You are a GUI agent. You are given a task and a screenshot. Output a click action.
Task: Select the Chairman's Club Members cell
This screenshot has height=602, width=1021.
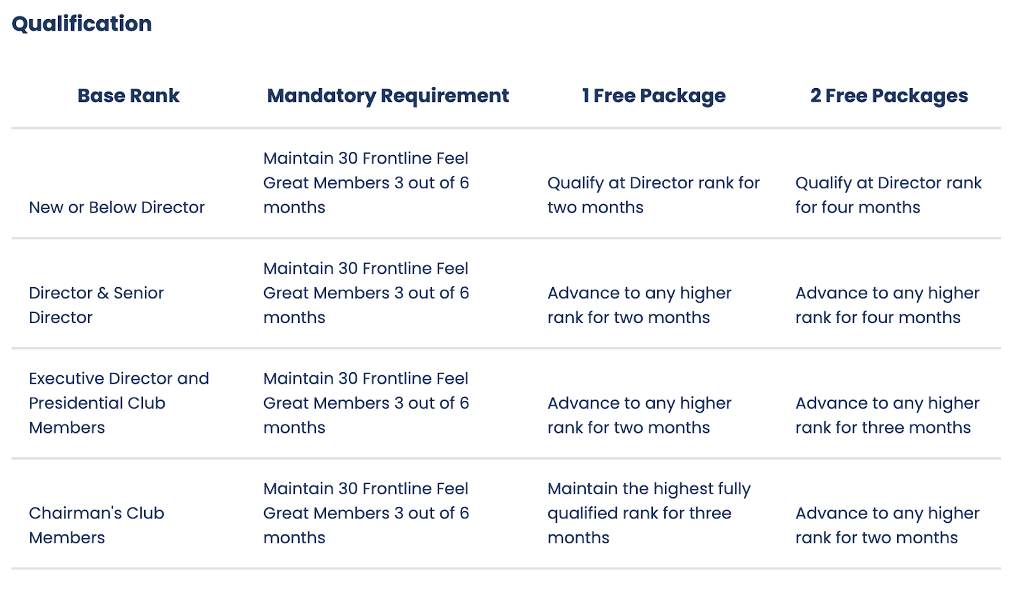[x=96, y=525]
